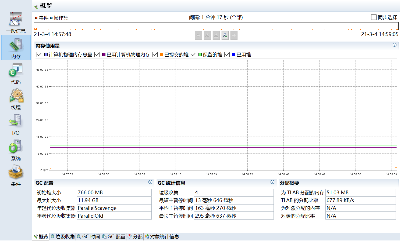Open the I/O page in the sidebar
401x241 pixels.
click(x=15, y=124)
